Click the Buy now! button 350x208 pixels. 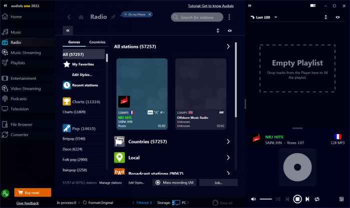coord(33,193)
